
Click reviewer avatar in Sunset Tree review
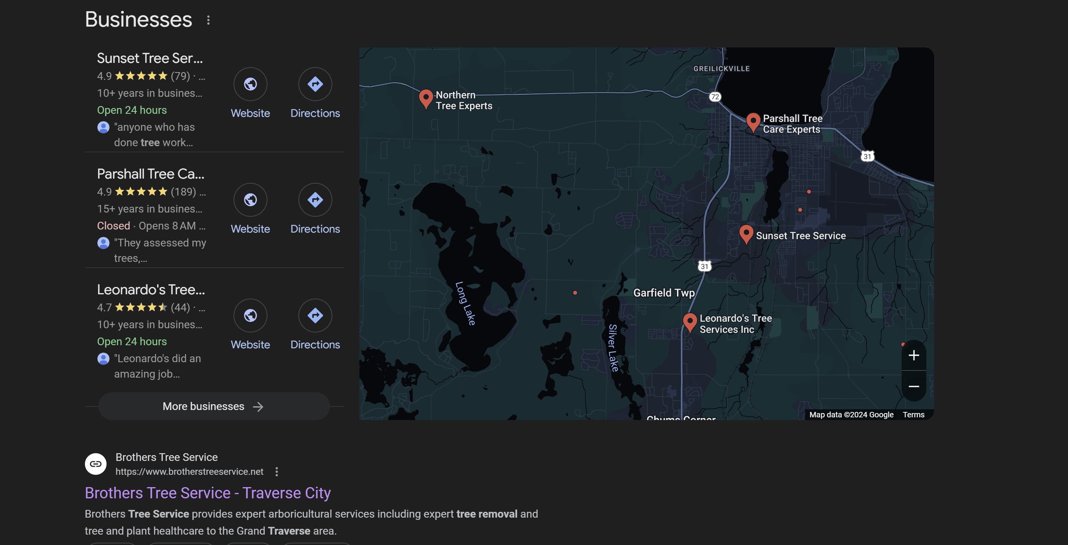pyautogui.click(x=103, y=127)
